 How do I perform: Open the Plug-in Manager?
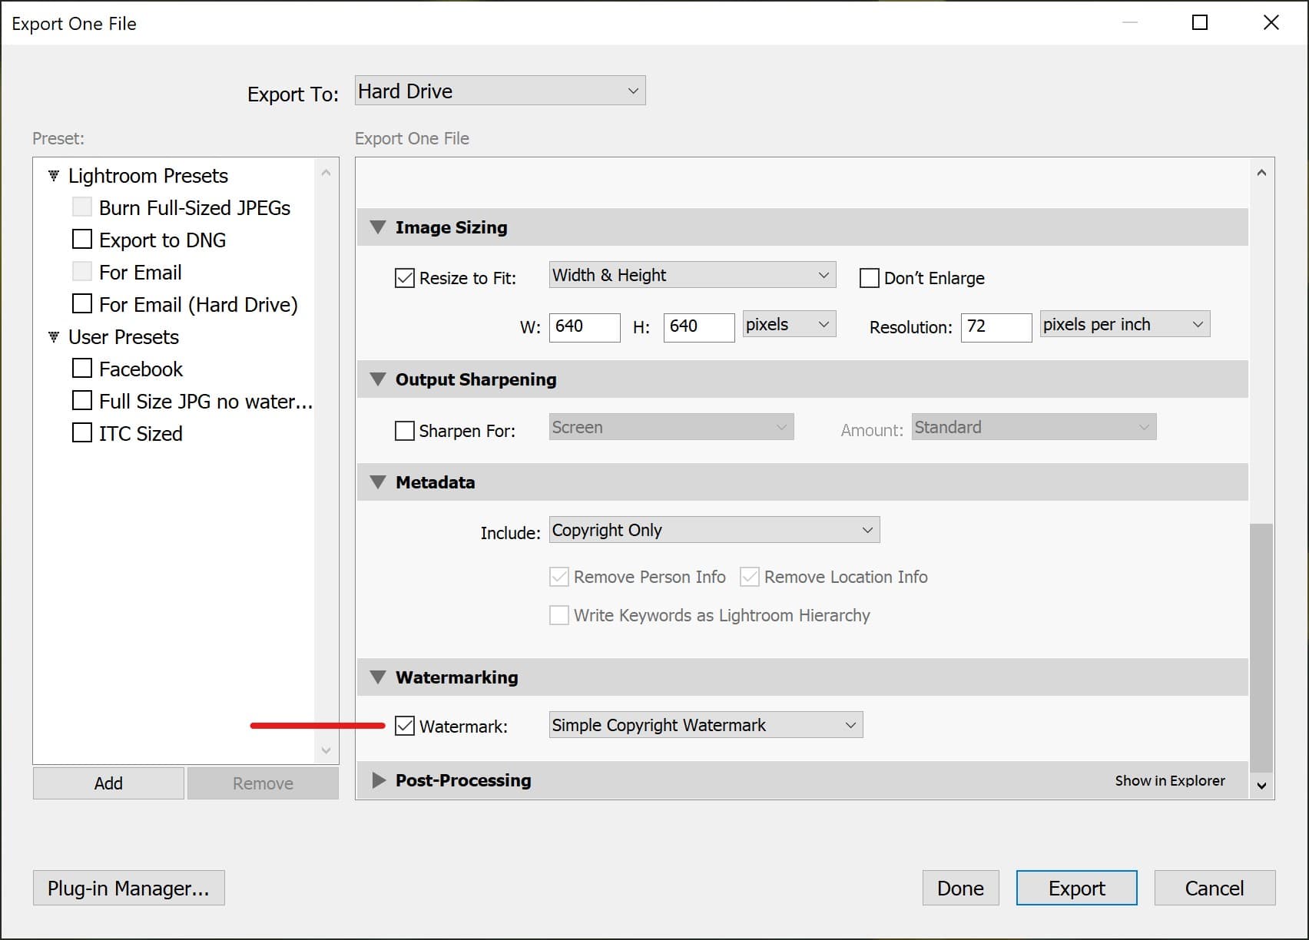(128, 888)
